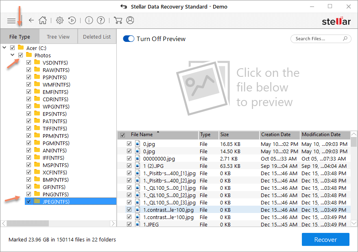Select the 1._QL100_S...00_[3].jpg file
Image resolution: width=358 pixels, height=252 pixels.
point(169,202)
